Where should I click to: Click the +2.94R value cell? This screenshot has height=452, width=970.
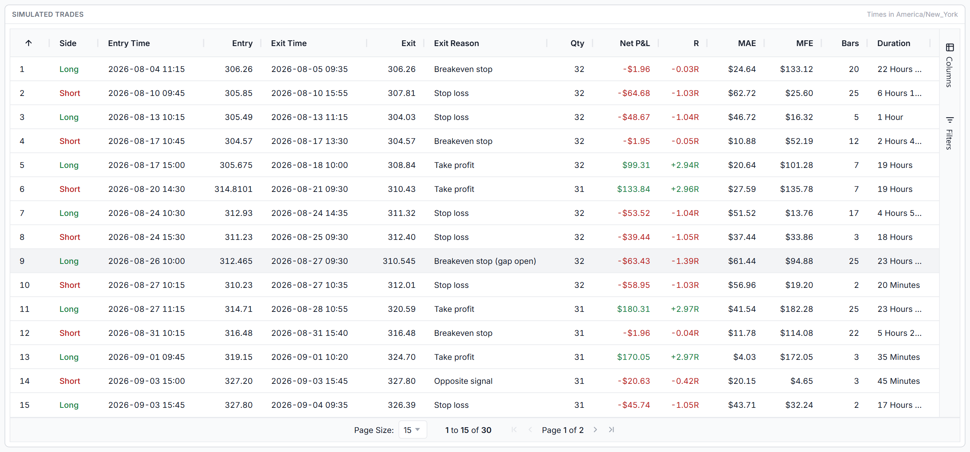(x=685, y=165)
